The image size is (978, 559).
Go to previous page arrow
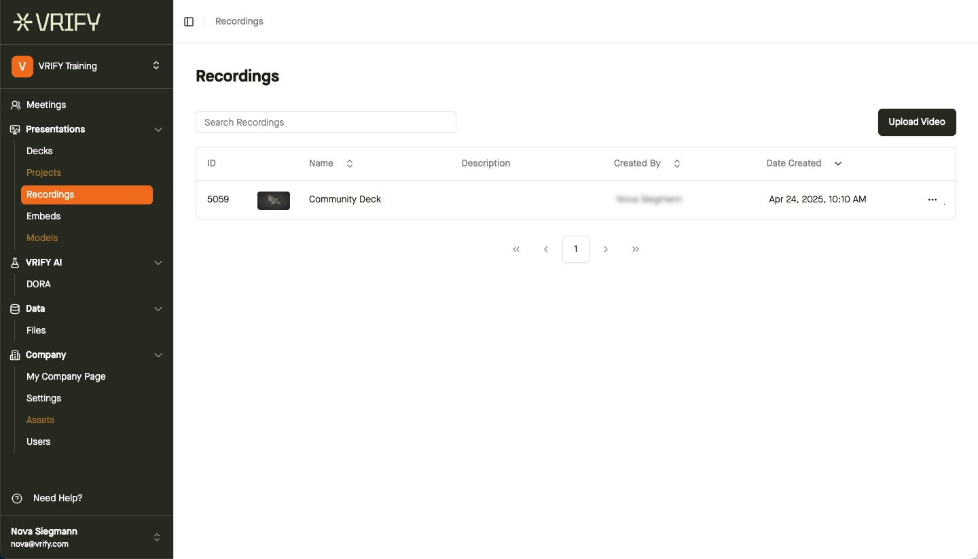click(x=546, y=249)
